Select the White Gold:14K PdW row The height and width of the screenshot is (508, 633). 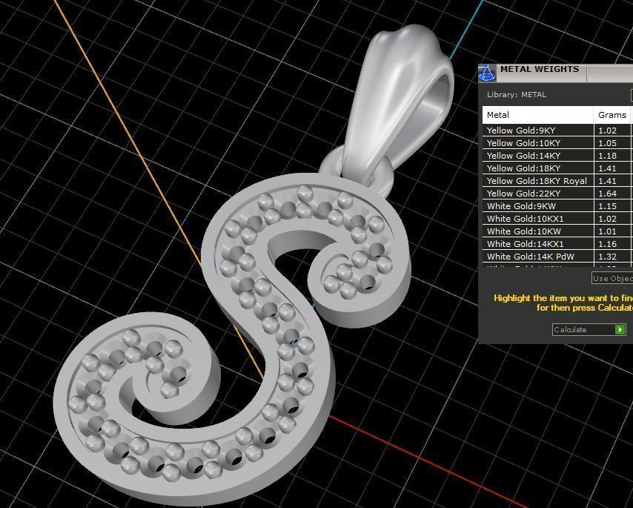(x=557, y=256)
